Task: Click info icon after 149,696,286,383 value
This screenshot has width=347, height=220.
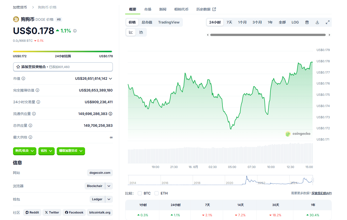Action: (110, 114)
